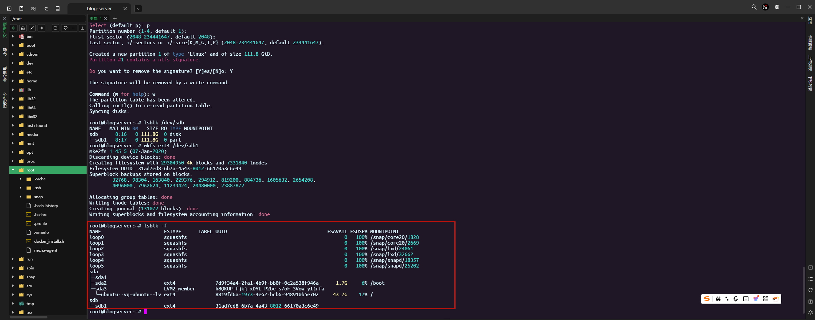Open the session tabs dropdown arrow
Image resolution: width=815 pixels, height=320 pixels.
point(138,9)
